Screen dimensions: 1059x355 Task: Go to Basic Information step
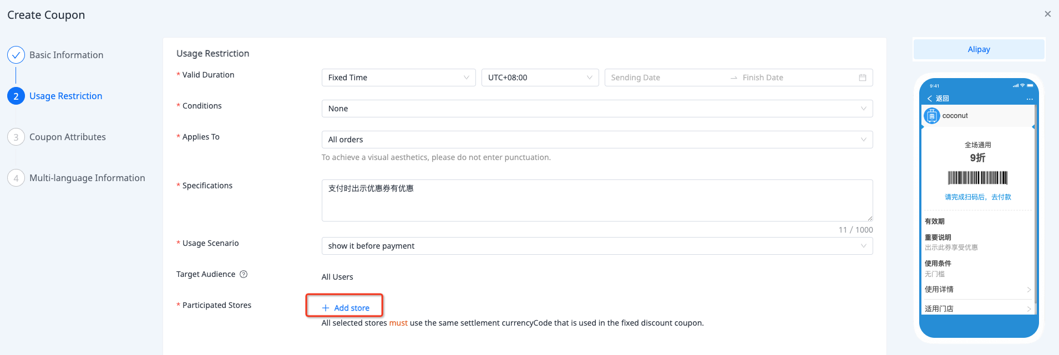pyautogui.click(x=66, y=55)
